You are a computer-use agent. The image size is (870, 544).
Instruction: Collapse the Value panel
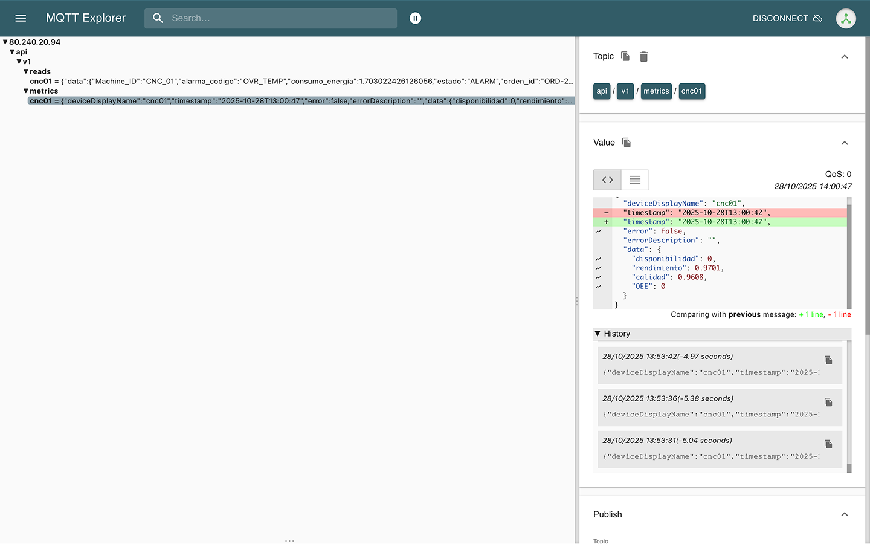click(x=845, y=143)
